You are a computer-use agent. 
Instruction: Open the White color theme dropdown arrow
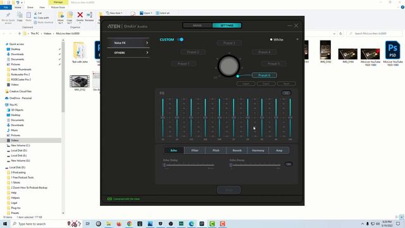click(x=297, y=39)
